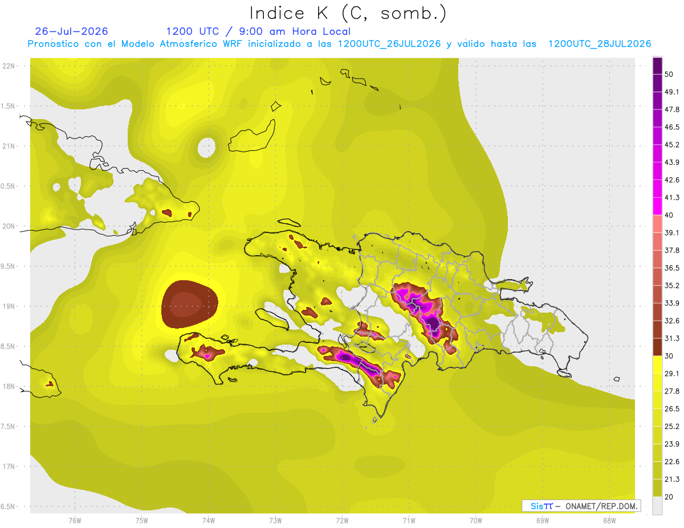The width and height of the screenshot is (684, 528).
Task: Click the "75W" longitude label
Action: click(141, 521)
